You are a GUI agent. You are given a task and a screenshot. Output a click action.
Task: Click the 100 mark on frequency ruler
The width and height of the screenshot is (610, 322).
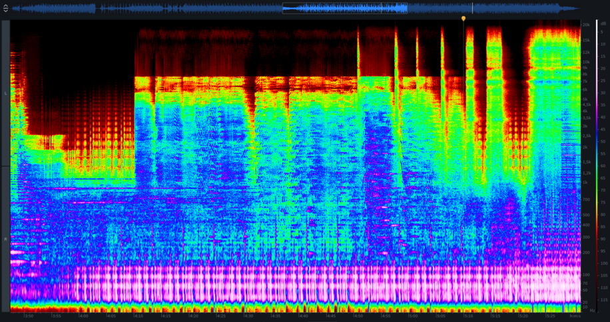(585, 275)
